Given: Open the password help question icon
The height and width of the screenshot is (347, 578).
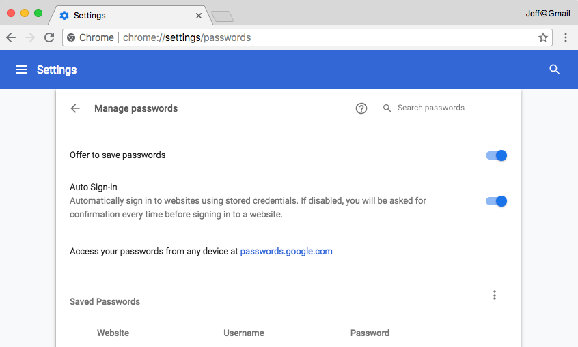Looking at the screenshot, I should [361, 108].
